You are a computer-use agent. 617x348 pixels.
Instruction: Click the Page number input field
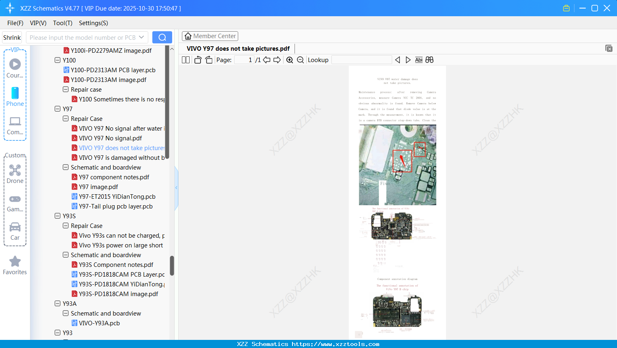(245, 60)
